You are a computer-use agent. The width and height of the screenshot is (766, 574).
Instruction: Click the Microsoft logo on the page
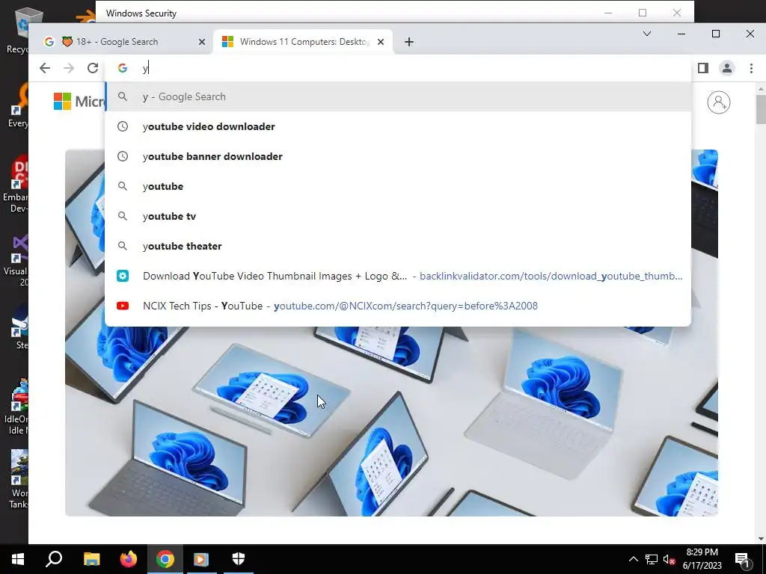78,102
